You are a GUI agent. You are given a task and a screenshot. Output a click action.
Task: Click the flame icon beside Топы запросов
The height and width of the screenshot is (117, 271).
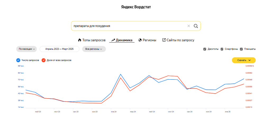click(x=79, y=40)
